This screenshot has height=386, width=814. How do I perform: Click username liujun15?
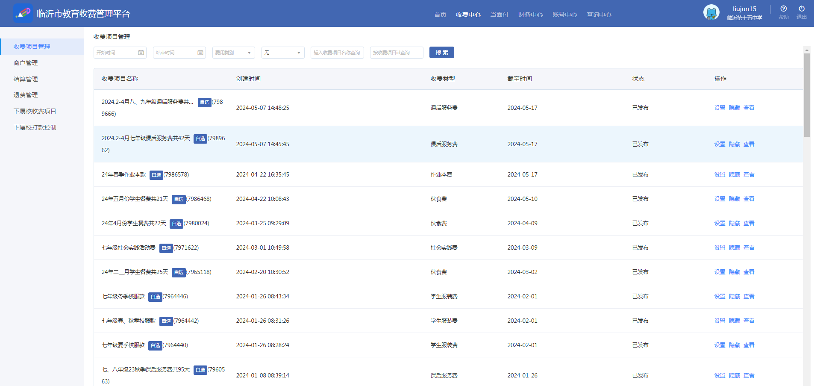tap(744, 9)
